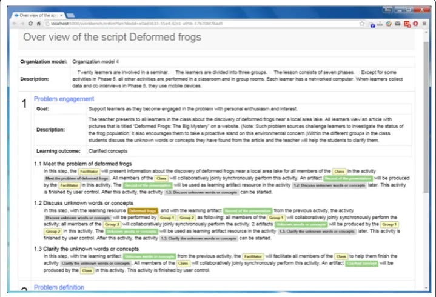Go back with the browser back arrow
436x297 pixels.
pyautogui.click(x=14, y=24)
